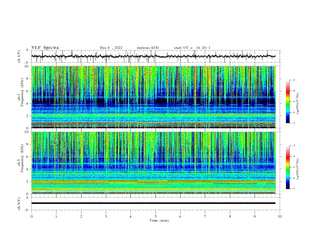The image size is (315, 243).
Task: Click the "start UT = 14:20: 1" label
Action: [x=192, y=48]
